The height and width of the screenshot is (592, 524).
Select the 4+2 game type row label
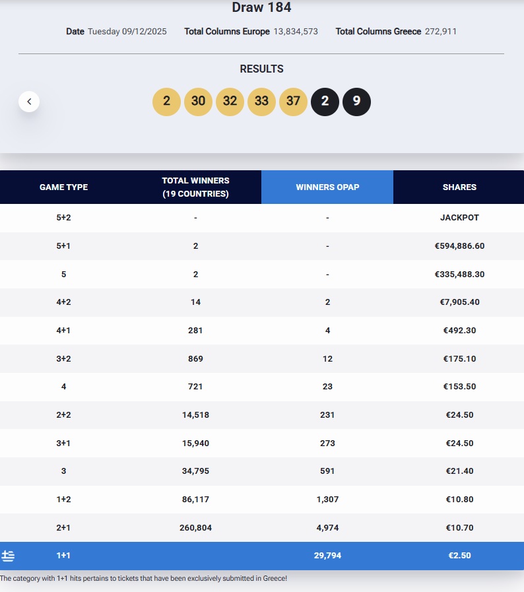pyautogui.click(x=63, y=302)
